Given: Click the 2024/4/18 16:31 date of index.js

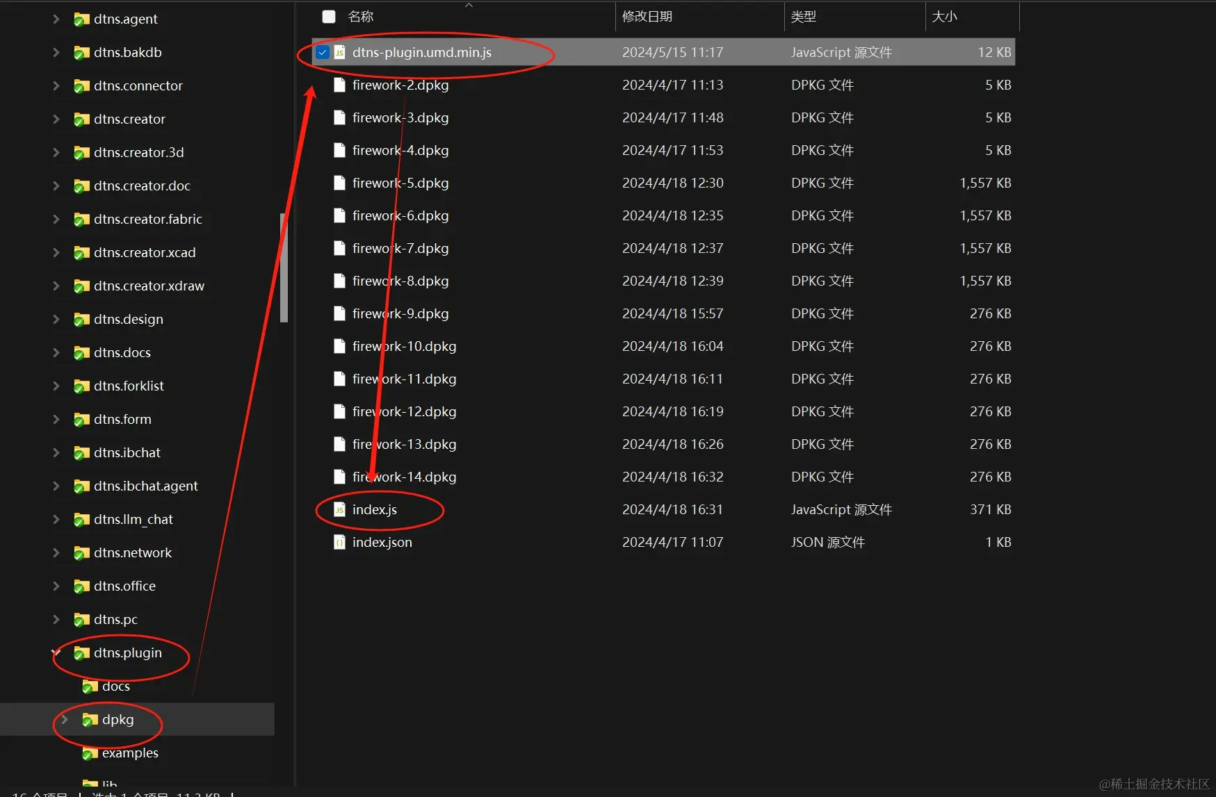Looking at the screenshot, I should [x=673, y=509].
